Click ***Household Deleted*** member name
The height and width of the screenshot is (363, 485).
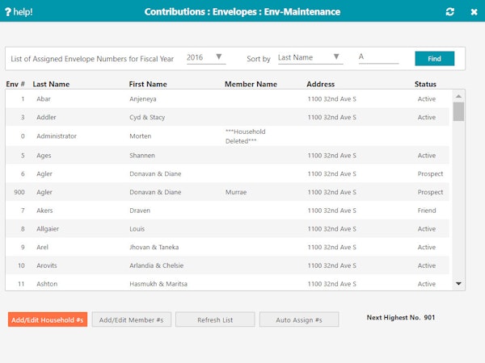pos(245,136)
